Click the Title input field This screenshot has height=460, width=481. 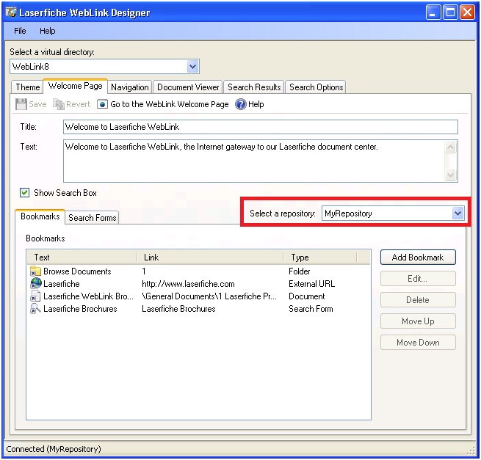click(261, 127)
